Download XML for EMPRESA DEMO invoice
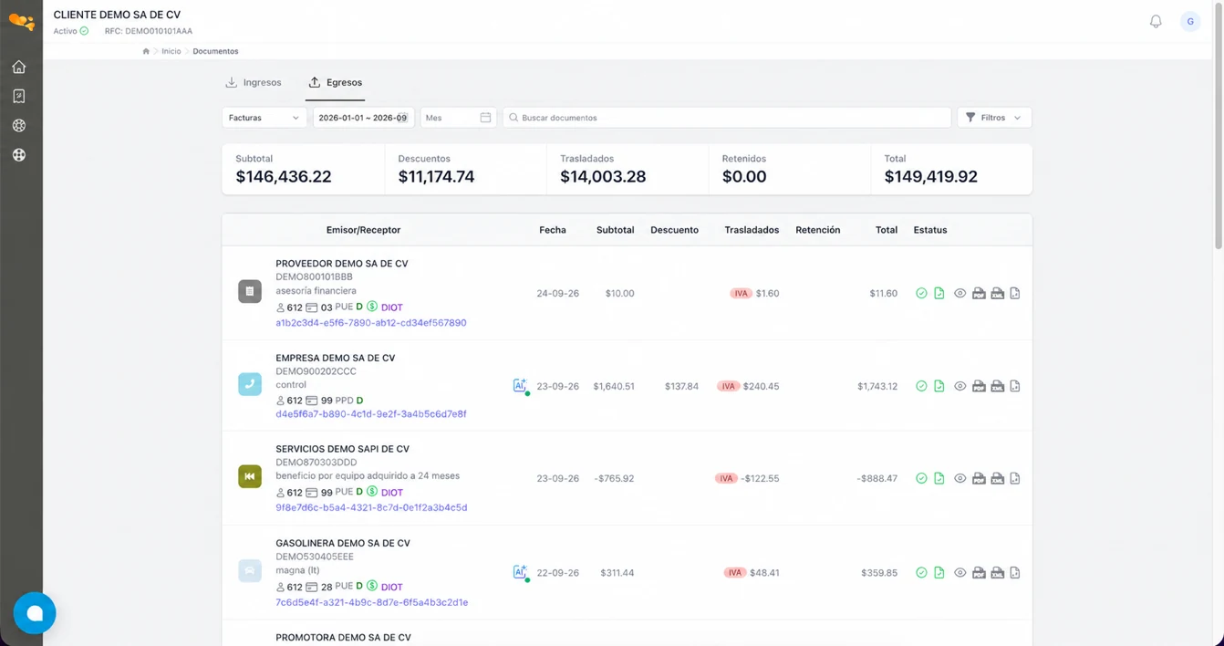The height and width of the screenshot is (646, 1224). point(997,387)
